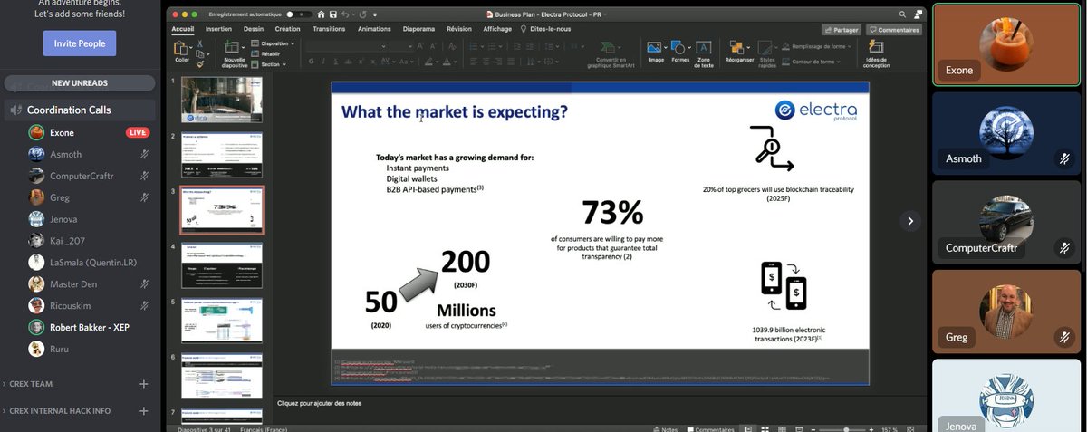1087x432 pixels.
Task: Select the Coordination Calls voice channel
Action: point(78,110)
